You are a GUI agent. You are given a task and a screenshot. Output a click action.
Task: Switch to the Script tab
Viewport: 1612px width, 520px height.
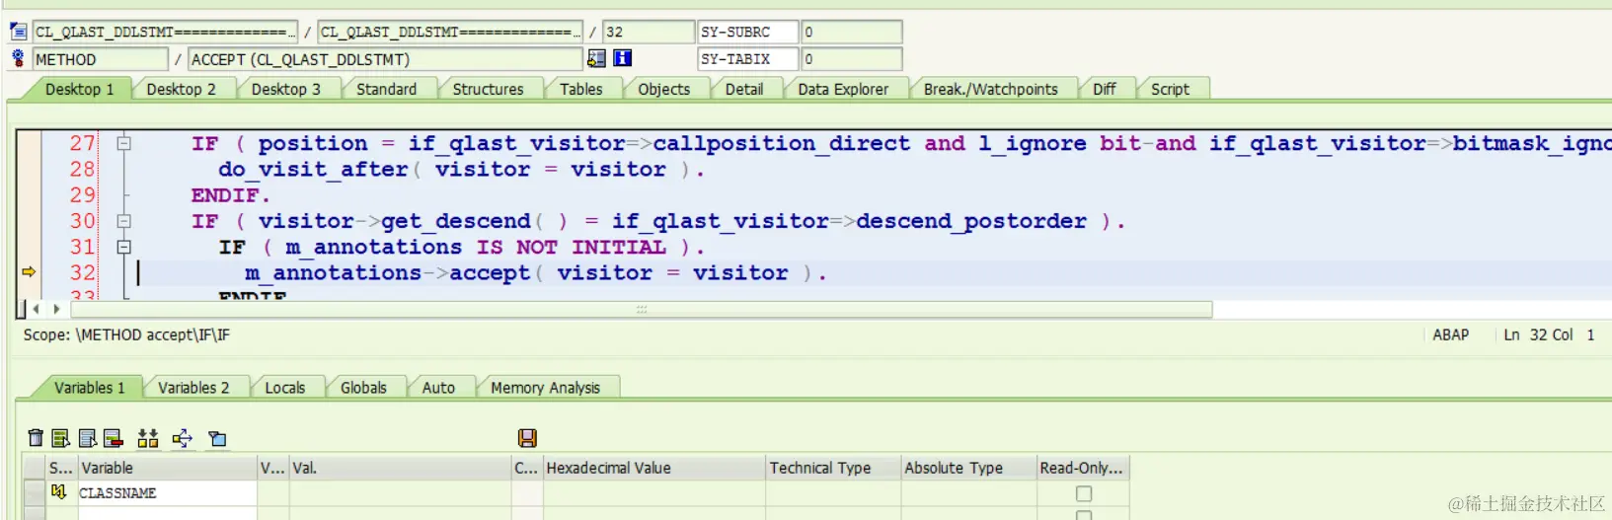tap(1170, 89)
